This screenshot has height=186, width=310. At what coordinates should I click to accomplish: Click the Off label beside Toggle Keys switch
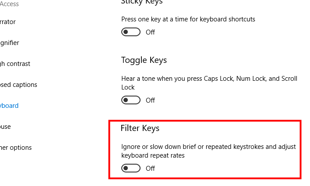[150, 100]
